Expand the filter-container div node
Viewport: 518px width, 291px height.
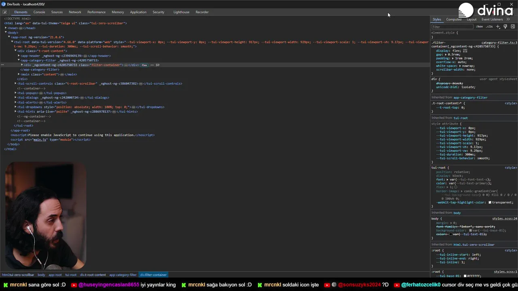pyautogui.click(x=22, y=65)
